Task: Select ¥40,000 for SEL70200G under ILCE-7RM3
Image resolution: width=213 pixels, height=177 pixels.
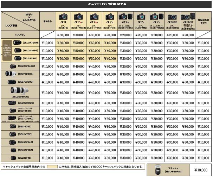Action: (94, 74)
